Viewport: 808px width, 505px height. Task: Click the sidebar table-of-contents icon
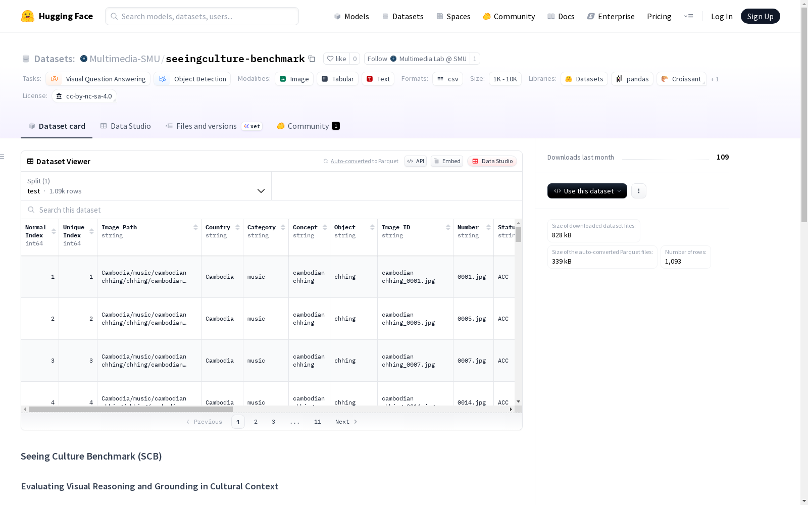pos(3,157)
